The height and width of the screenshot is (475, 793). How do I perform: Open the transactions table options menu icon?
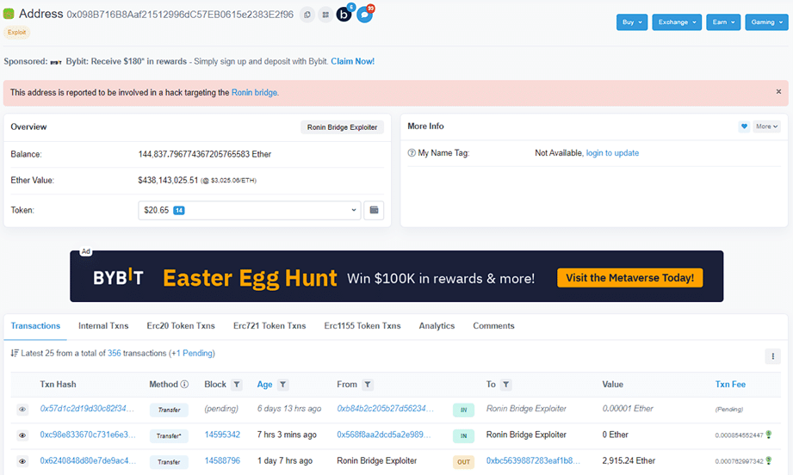click(x=772, y=355)
